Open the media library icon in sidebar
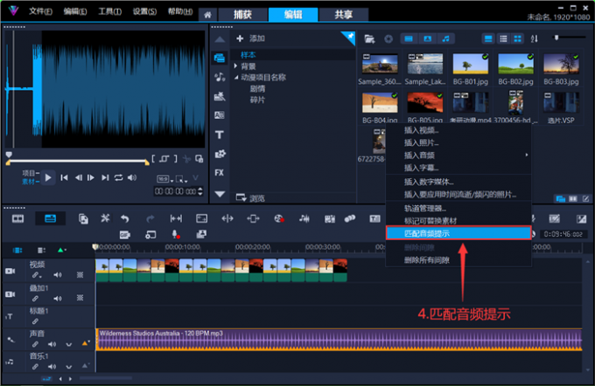 pyautogui.click(x=219, y=58)
